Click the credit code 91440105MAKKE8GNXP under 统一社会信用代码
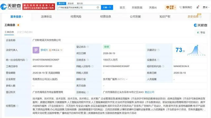Viewport: 211px width, 118px height. [46, 60]
